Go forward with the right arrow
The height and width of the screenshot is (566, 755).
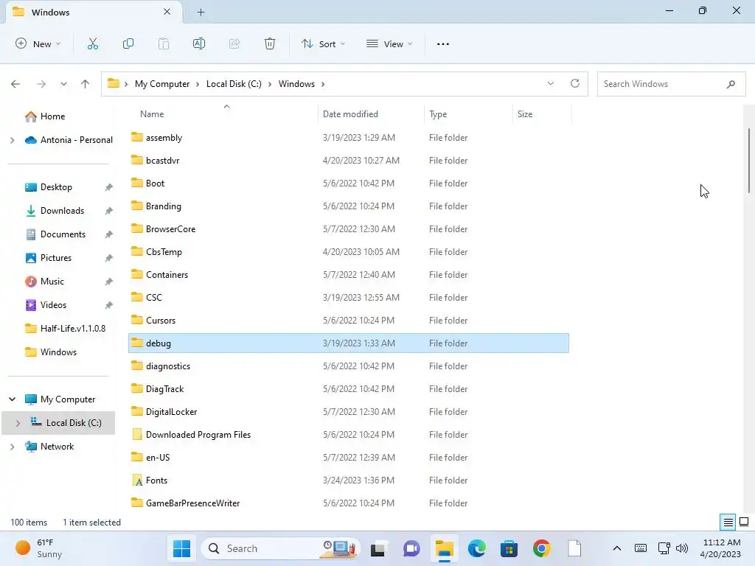pyautogui.click(x=41, y=84)
